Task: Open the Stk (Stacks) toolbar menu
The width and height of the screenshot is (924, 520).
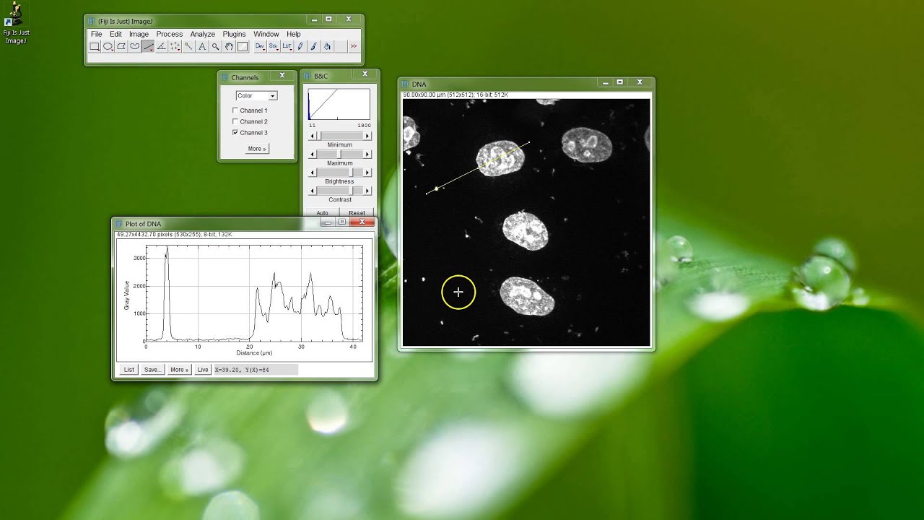Action: point(274,46)
